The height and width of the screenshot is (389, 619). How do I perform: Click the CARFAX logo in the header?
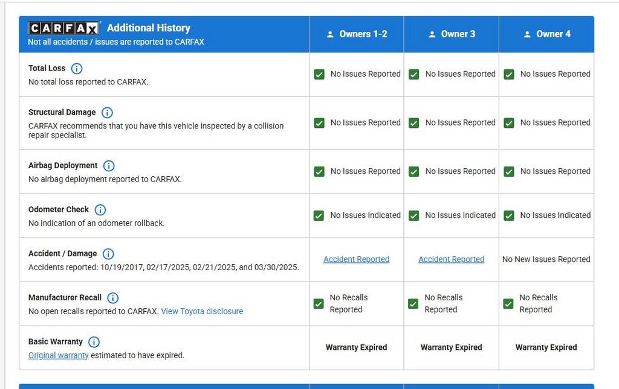(63, 28)
